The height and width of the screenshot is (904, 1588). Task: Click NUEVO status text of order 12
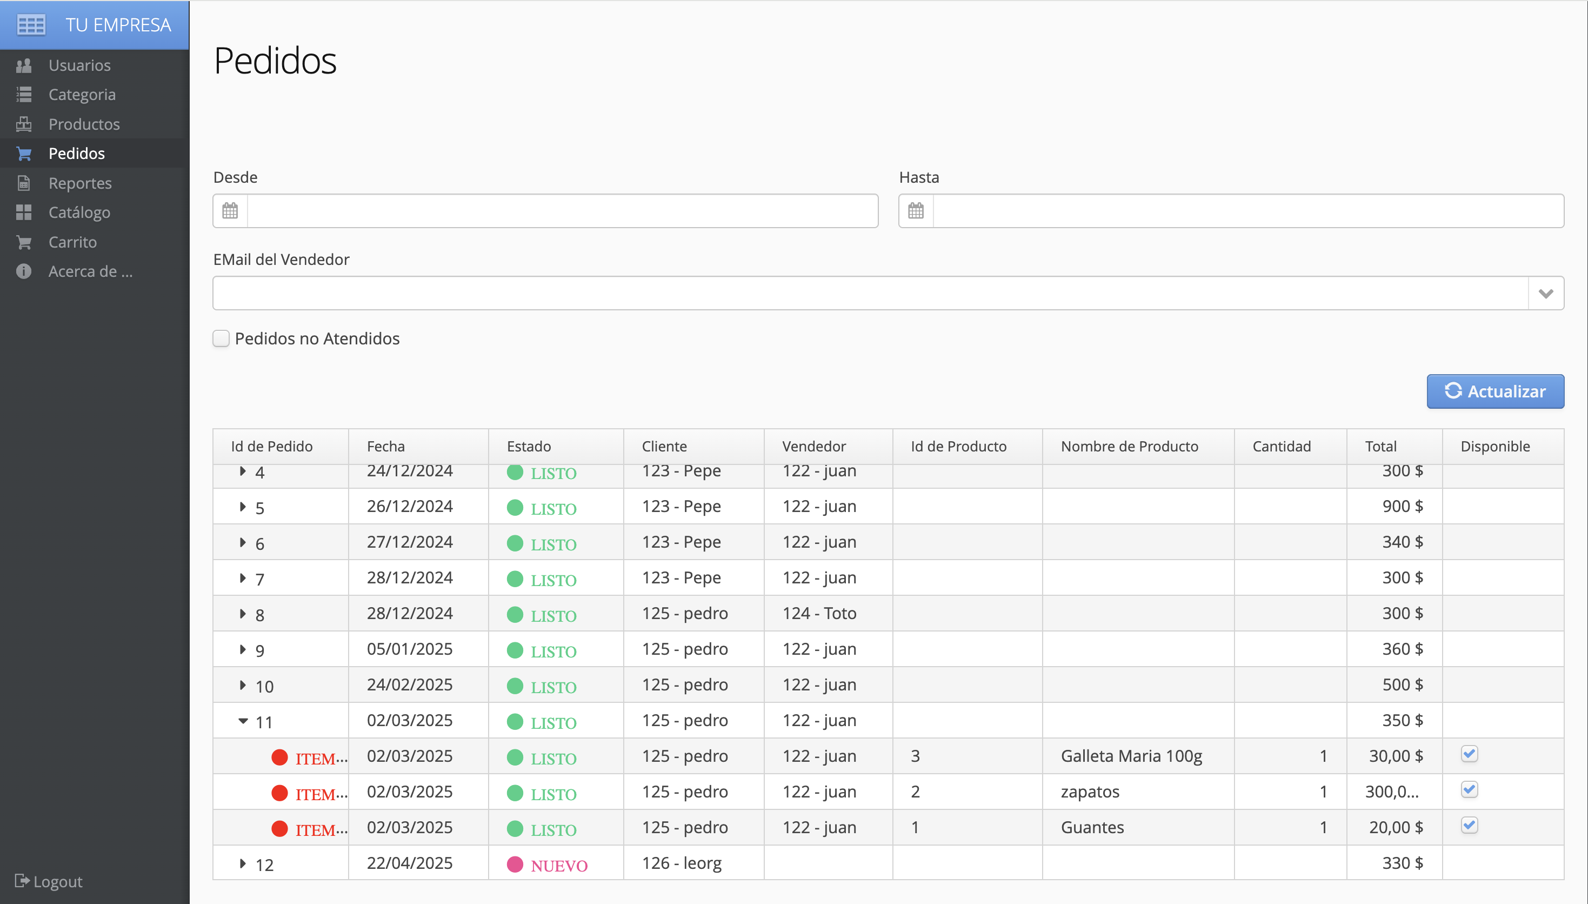pyautogui.click(x=559, y=866)
